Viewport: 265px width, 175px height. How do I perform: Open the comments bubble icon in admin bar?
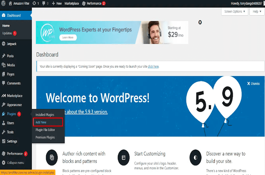tap(44, 3)
